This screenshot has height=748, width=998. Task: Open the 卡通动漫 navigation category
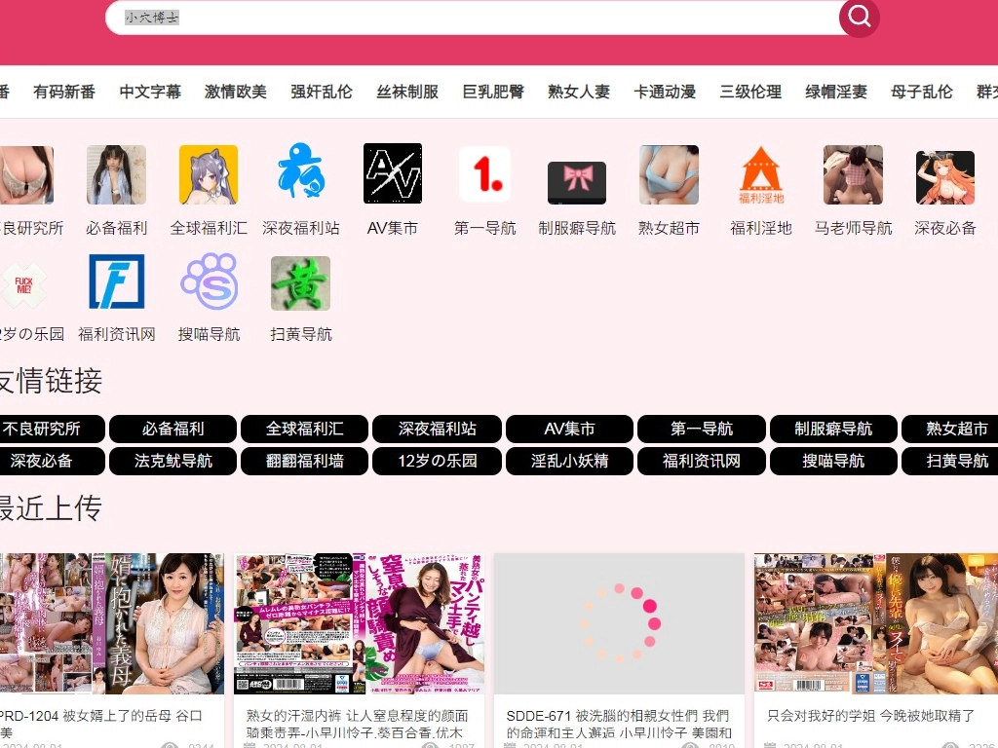tap(665, 92)
